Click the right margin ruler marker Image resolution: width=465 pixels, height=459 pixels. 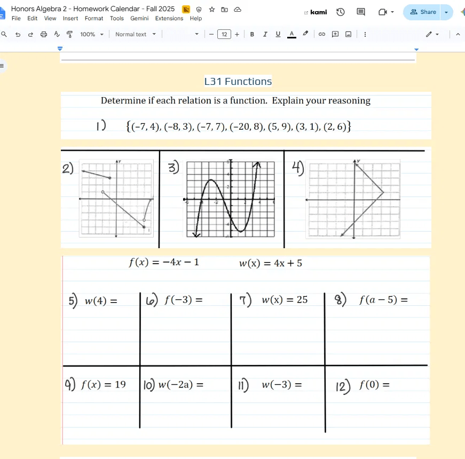[416, 50]
